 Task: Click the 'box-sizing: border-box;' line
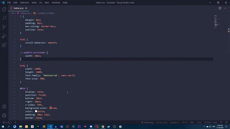click(x=41, y=26)
